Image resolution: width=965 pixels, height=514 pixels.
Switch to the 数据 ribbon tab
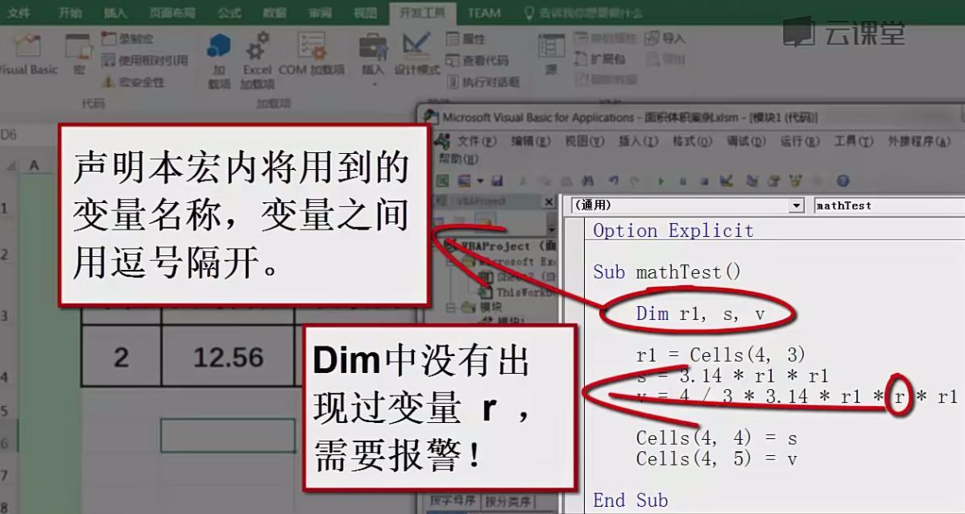coord(275,13)
